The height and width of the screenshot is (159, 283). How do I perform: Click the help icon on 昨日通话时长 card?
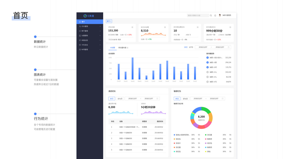click(x=230, y=27)
